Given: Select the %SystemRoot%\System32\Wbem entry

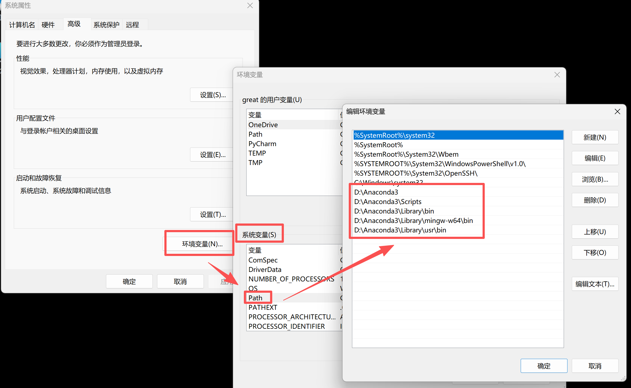Looking at the screenshot, I should click(x=406, y=154).
